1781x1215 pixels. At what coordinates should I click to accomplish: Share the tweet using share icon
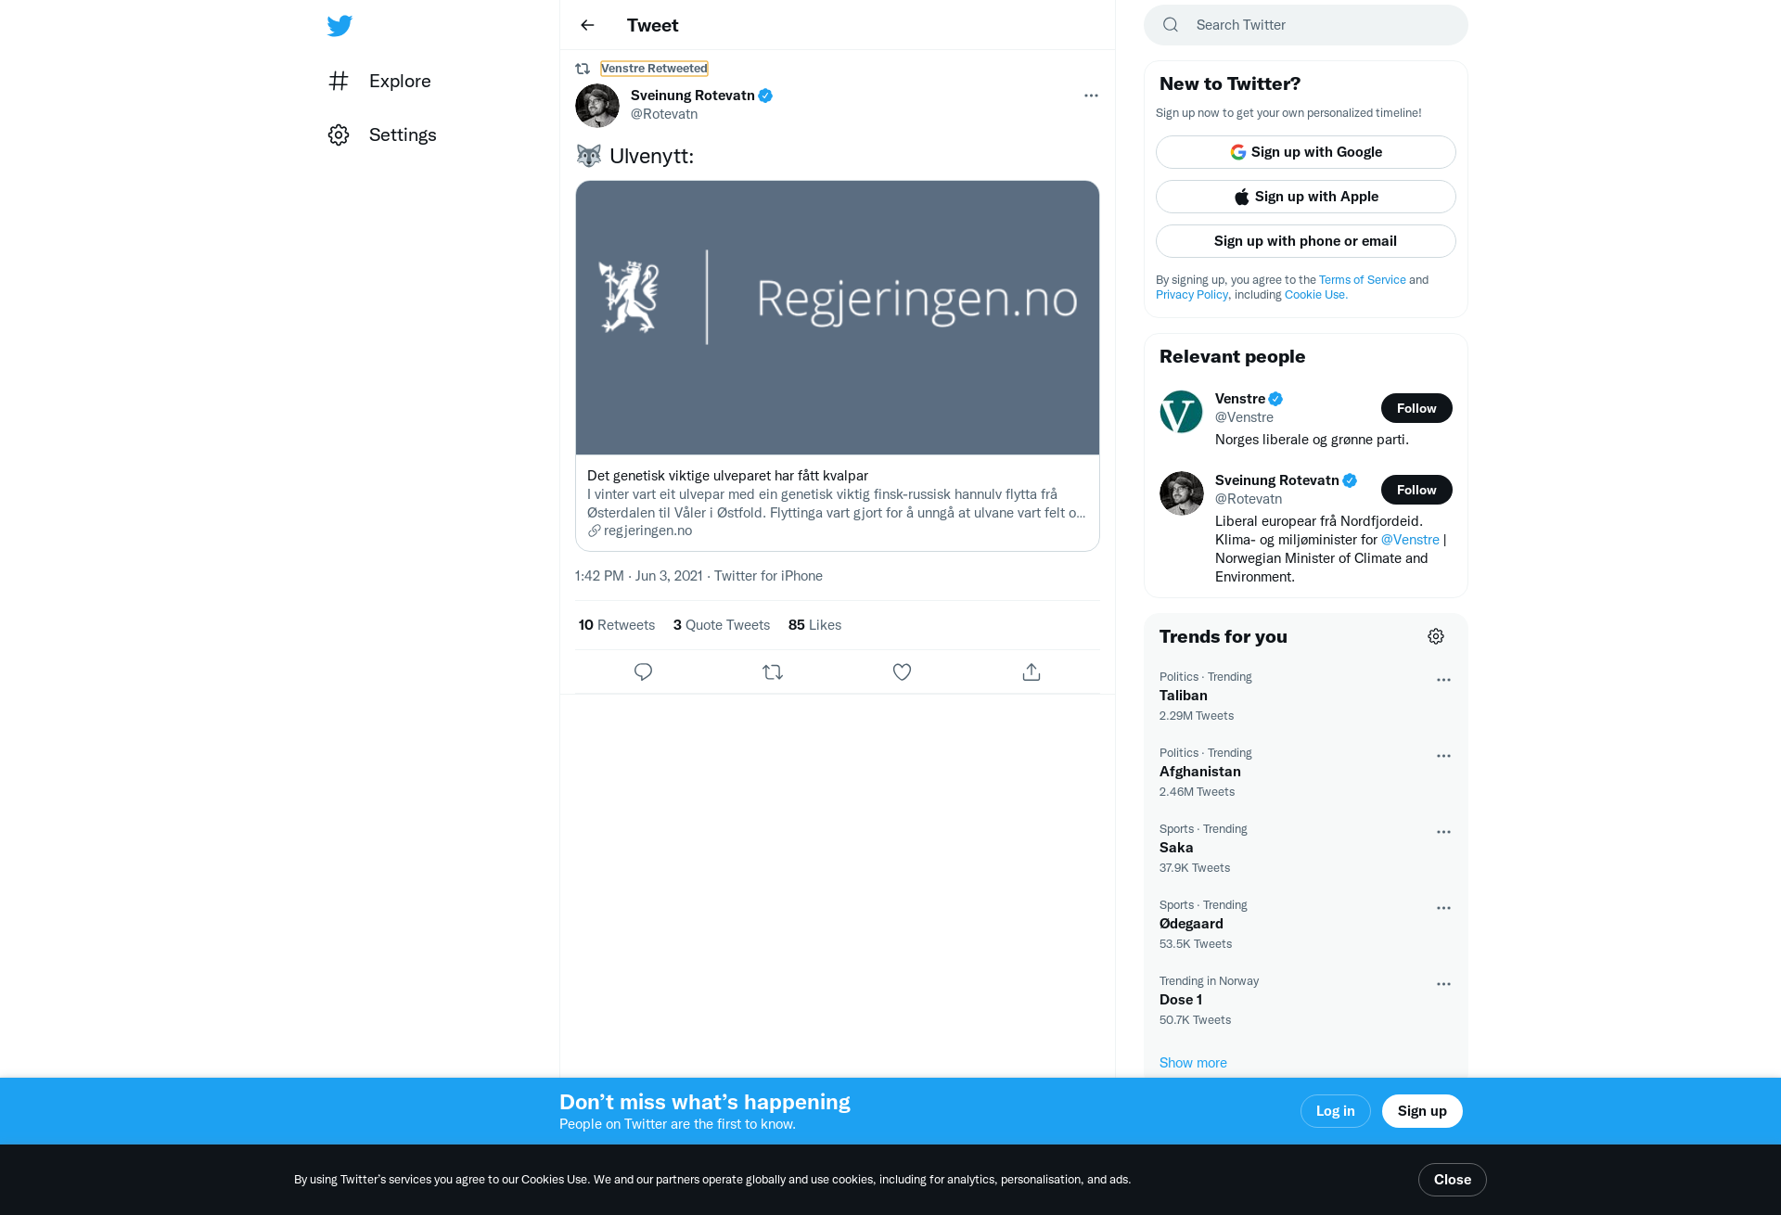coord(1031,671)
